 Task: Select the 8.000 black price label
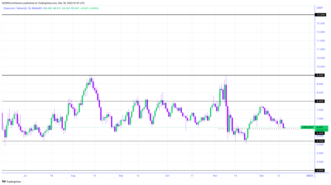320,101
